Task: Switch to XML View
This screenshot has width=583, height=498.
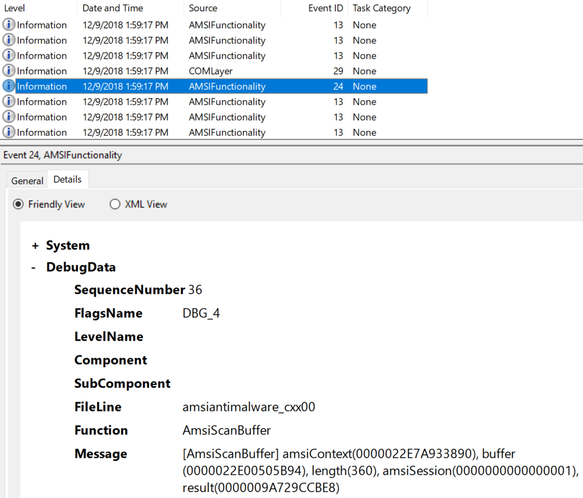Action: [x=115, y=204]
